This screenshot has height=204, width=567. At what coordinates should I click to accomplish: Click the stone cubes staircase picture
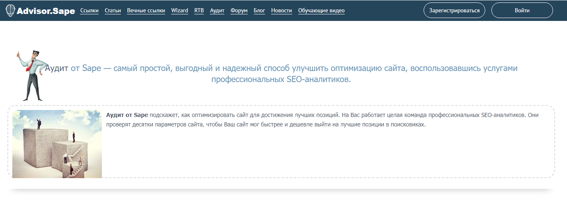pos(57,144)
